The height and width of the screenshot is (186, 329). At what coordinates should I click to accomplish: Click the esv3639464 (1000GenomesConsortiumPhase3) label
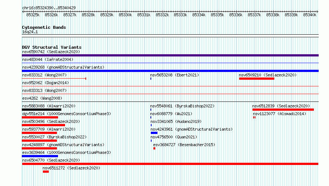tap(67, 152)
